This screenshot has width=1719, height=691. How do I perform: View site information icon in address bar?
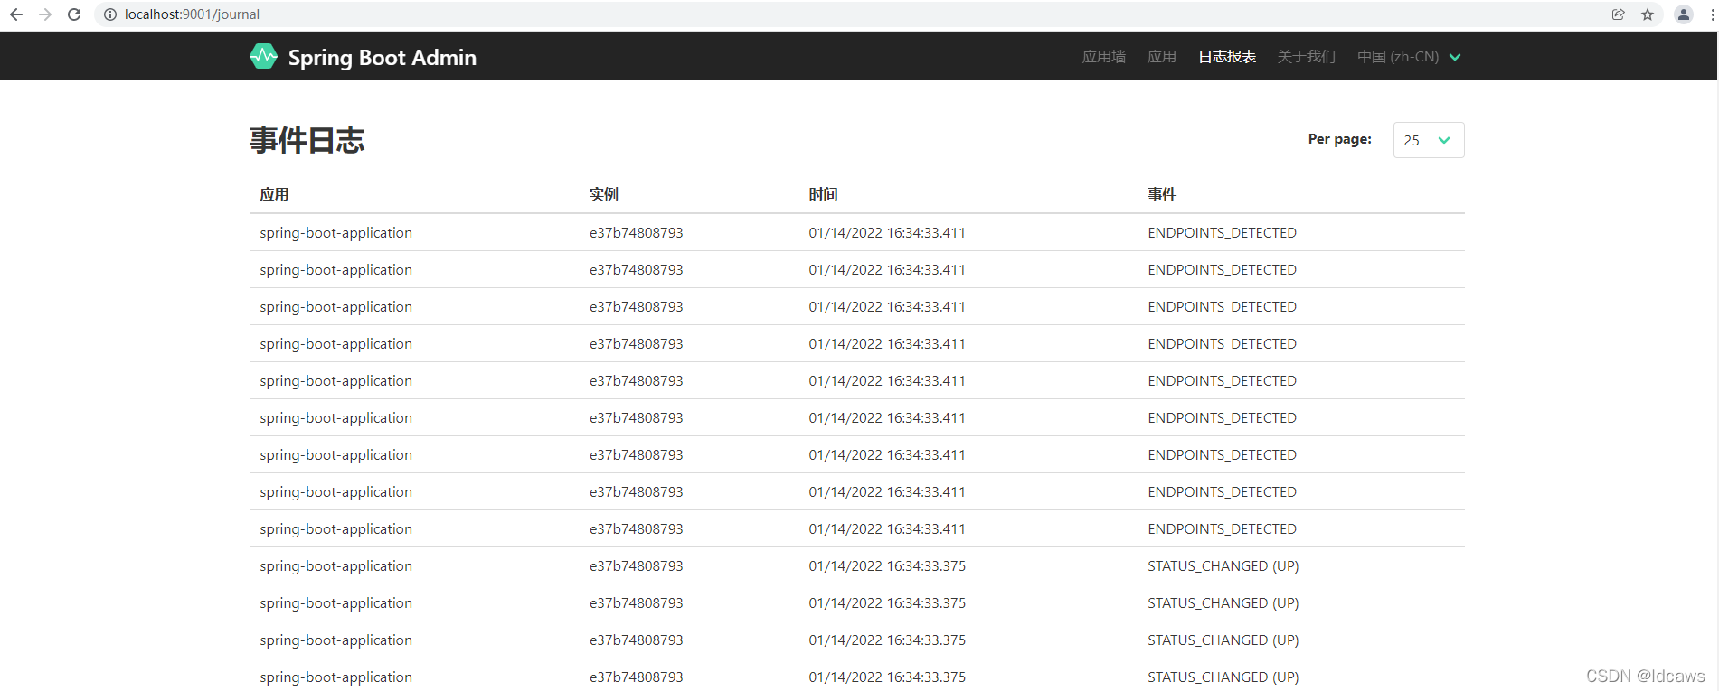pyautogui.click(x=110, y=14)
